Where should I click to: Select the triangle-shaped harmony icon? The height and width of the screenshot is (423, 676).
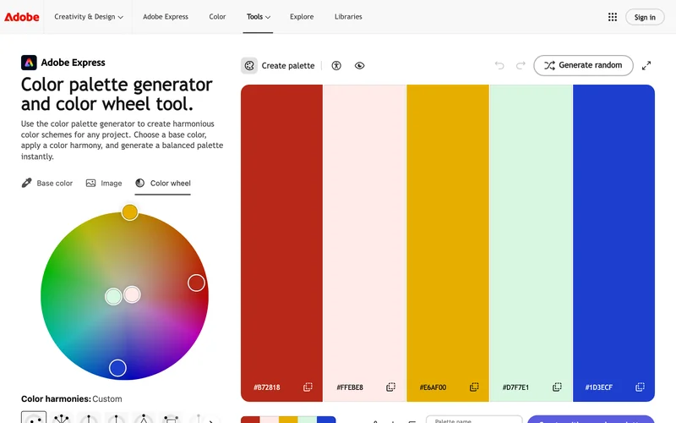coord(144,418)
